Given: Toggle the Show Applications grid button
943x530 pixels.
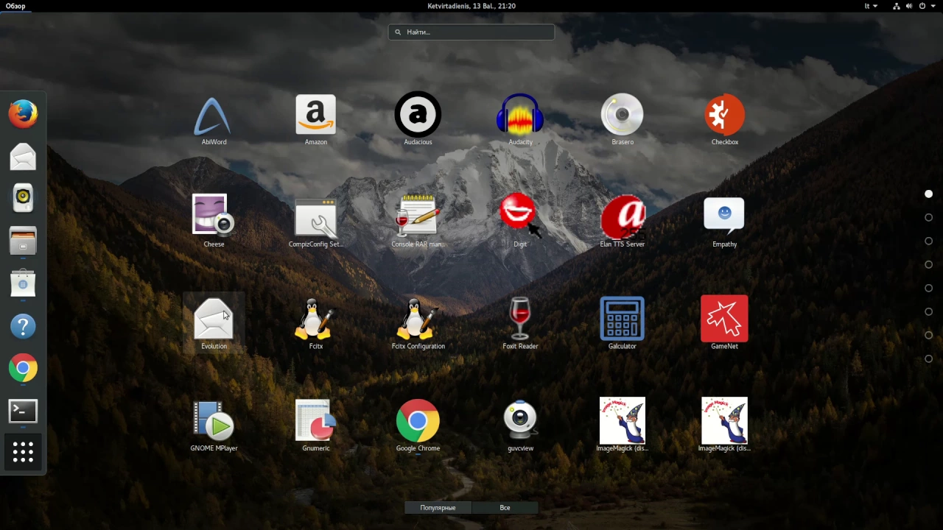Looking at the screenshot, I should pos(23,452).
